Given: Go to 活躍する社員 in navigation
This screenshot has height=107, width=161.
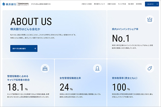Looking at the screenshot, I should click(112, 4).
